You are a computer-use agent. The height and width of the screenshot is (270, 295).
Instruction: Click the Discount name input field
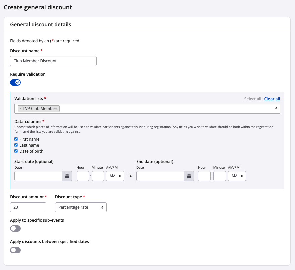[x=53, y=61]
